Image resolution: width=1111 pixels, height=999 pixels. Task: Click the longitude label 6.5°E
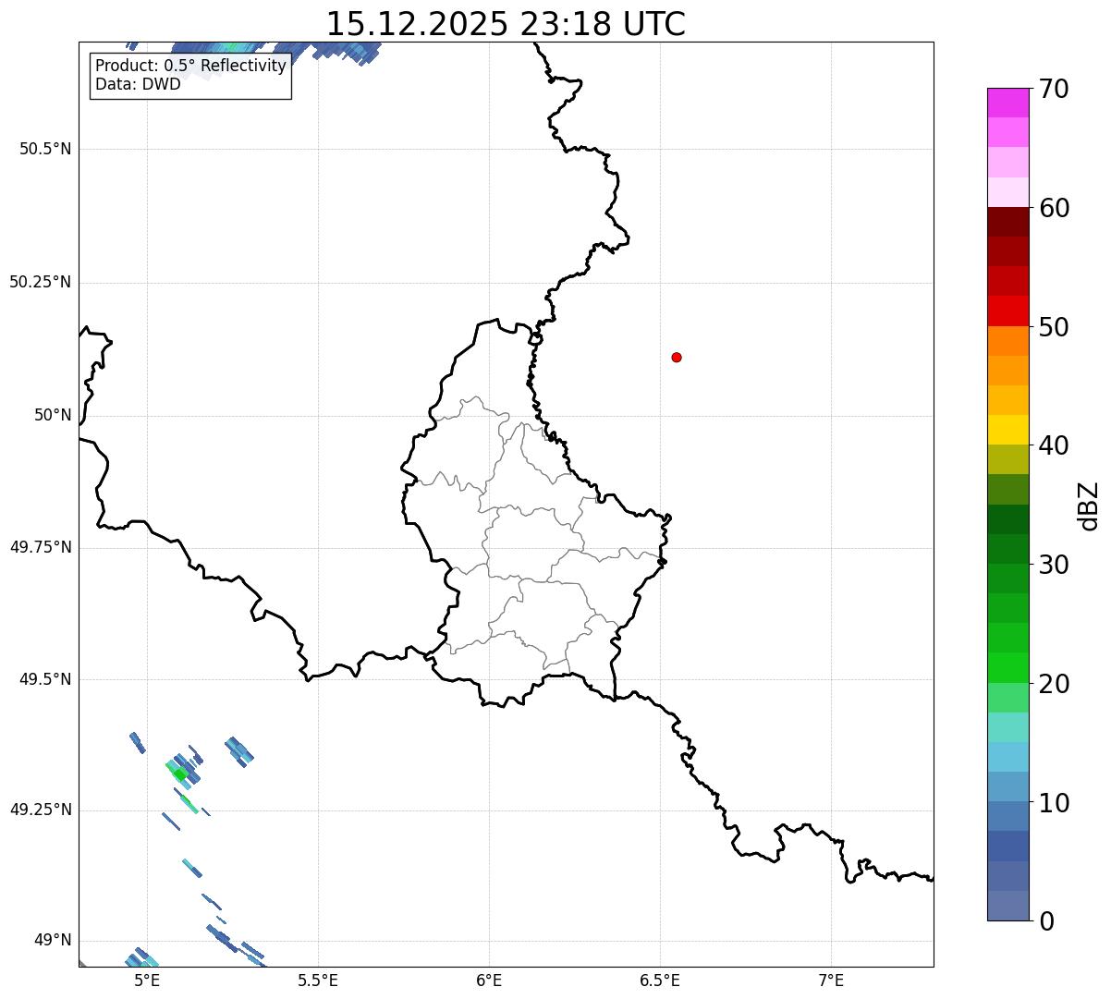[x=660, y=980]
